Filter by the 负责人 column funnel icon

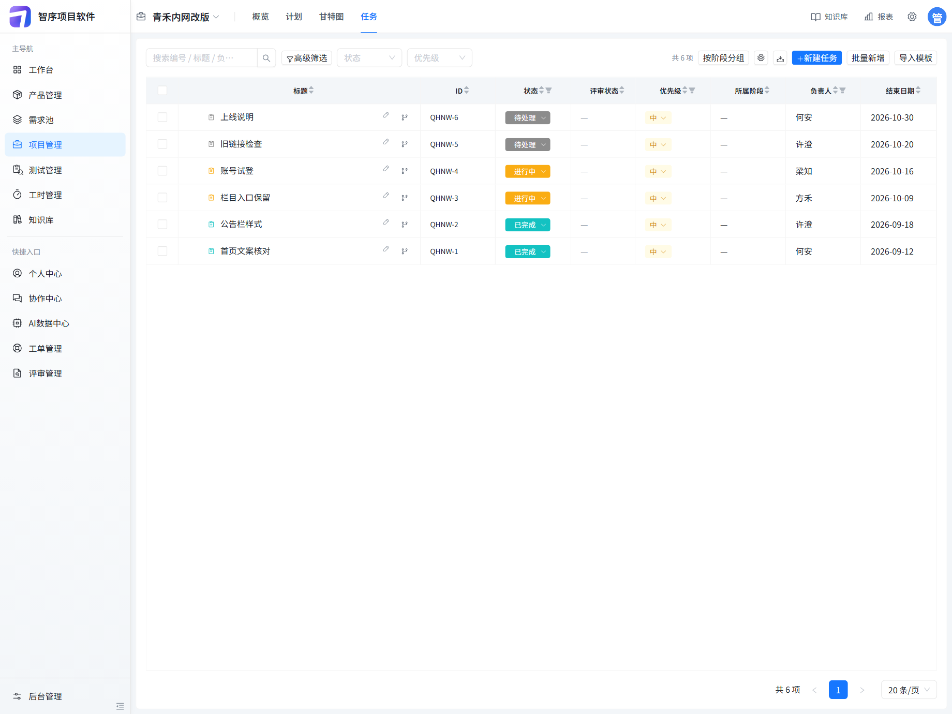click(843, 91)
